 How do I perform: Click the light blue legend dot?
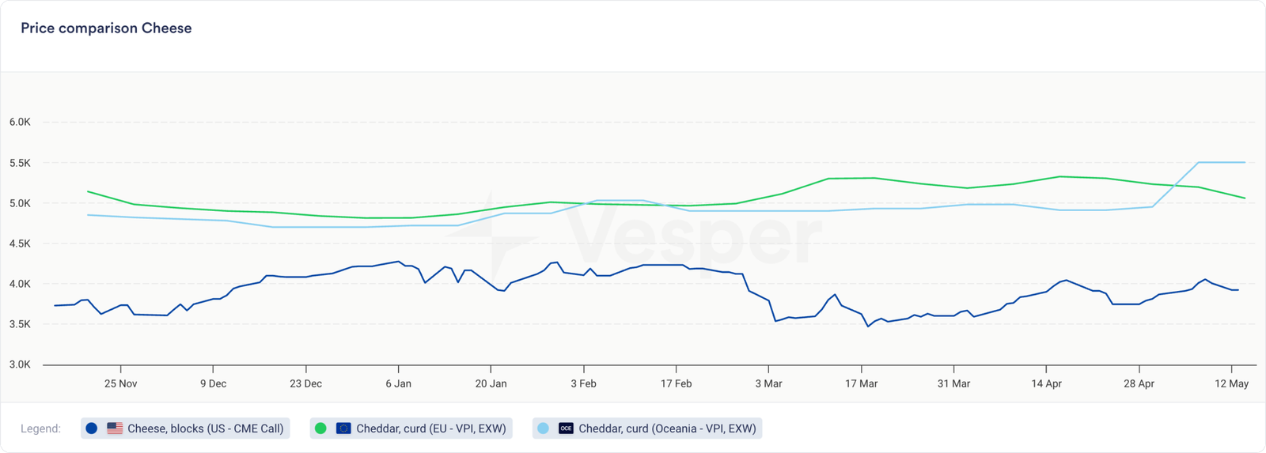pos(543,428)
